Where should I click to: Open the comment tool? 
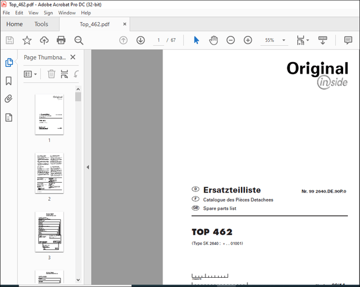coord(348,41)
